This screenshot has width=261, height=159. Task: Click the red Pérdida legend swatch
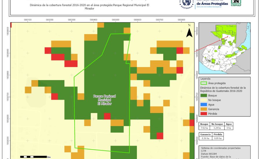(204, 114)
